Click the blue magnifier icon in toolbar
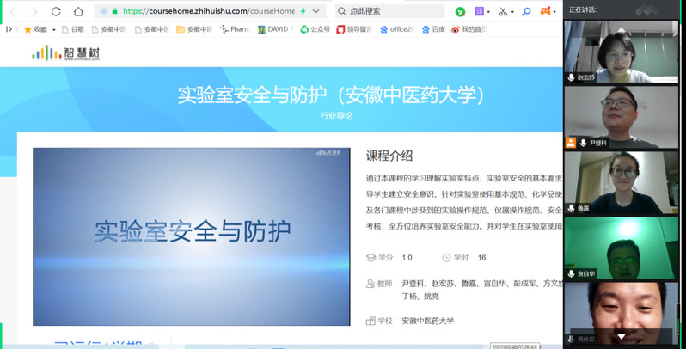Screen dimensions: 686x349 (x=526, y=12)
